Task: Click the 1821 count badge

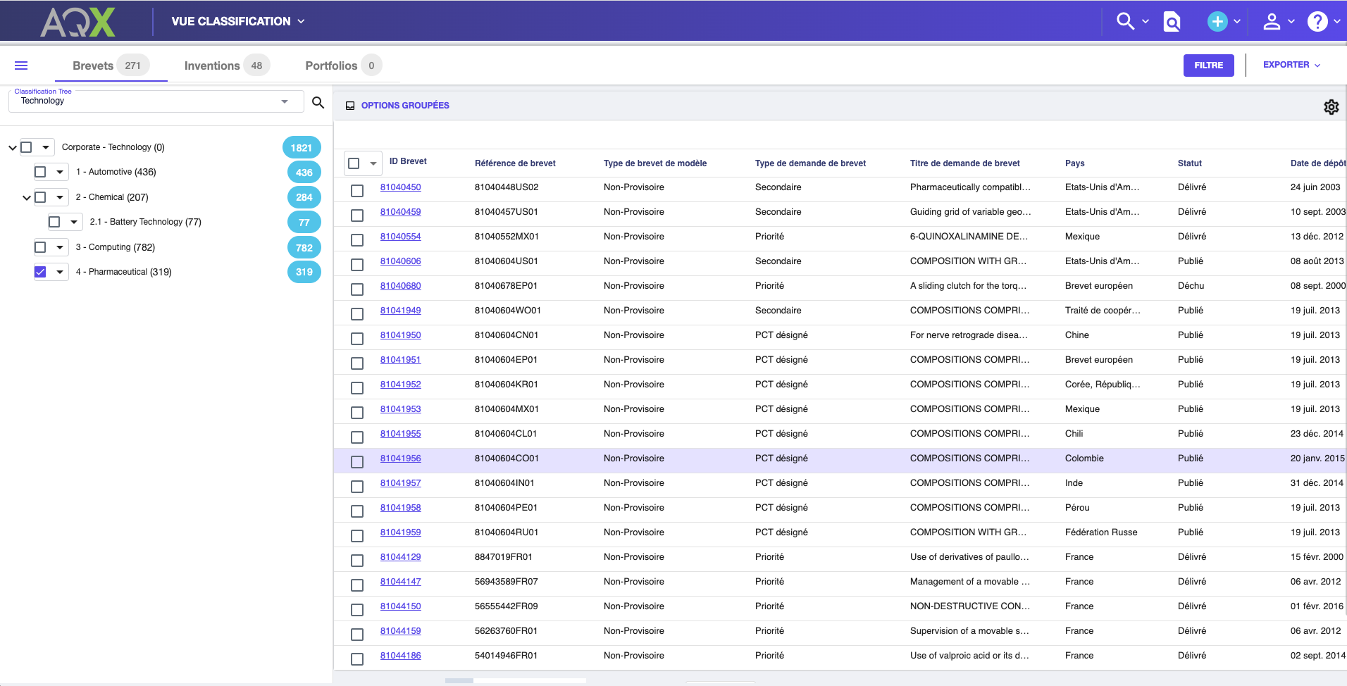Action: 302,148
